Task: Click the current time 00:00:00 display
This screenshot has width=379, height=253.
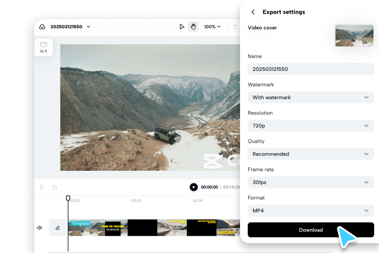Action: pos(209,187)
